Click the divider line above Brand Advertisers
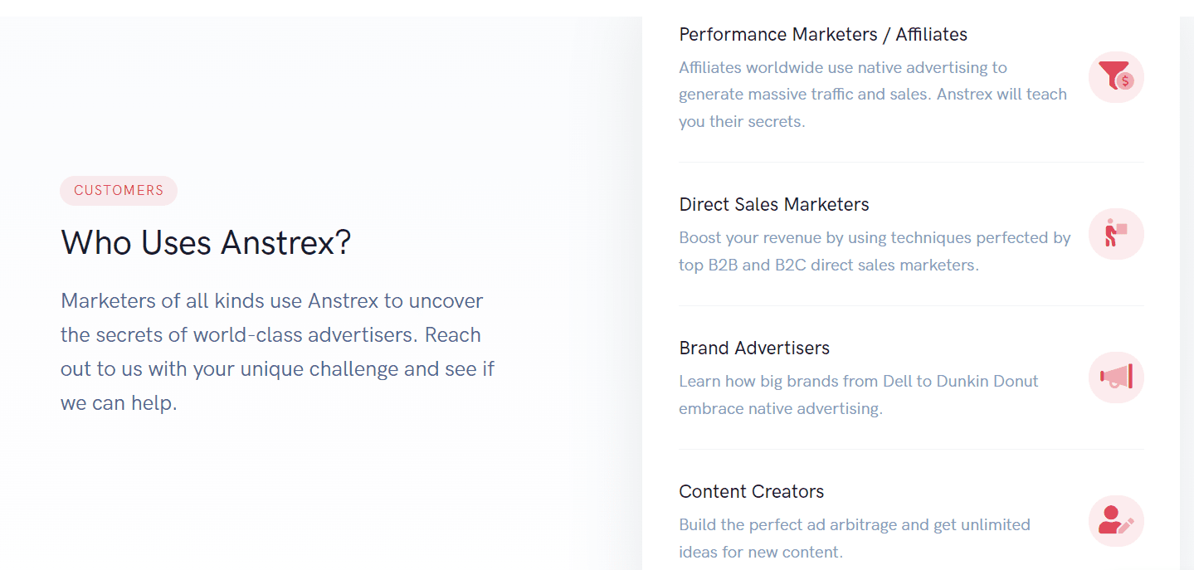This screenshot has width=1194, height=570. point(911,305)
